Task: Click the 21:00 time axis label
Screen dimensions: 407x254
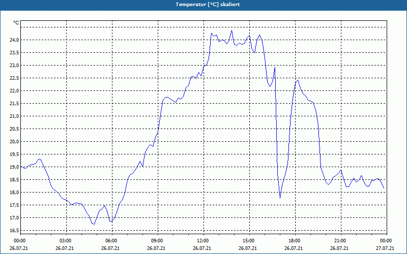Action: click(x=339, y=241)
